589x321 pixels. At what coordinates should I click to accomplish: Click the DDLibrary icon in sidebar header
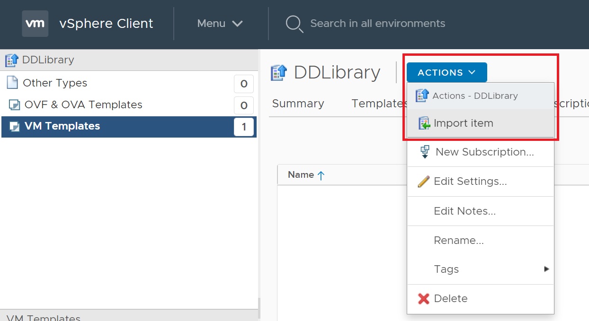point(11,60)
